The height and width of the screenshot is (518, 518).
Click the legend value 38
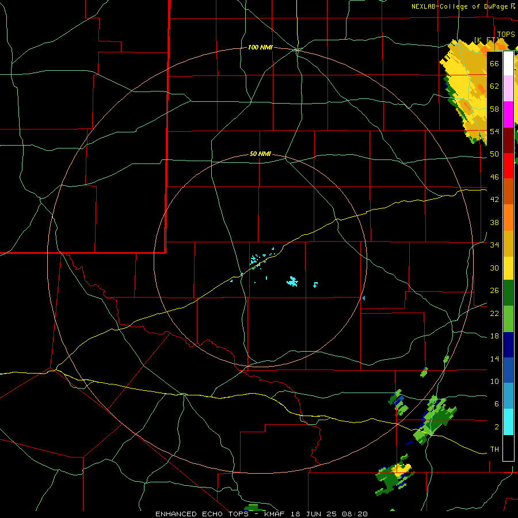494,222
